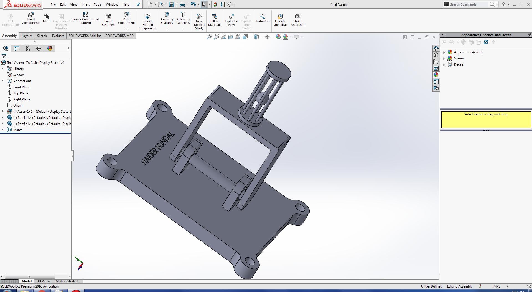Start a New Motion Study
This screenshot has width=532, height=292.
(x=199, y=22)
